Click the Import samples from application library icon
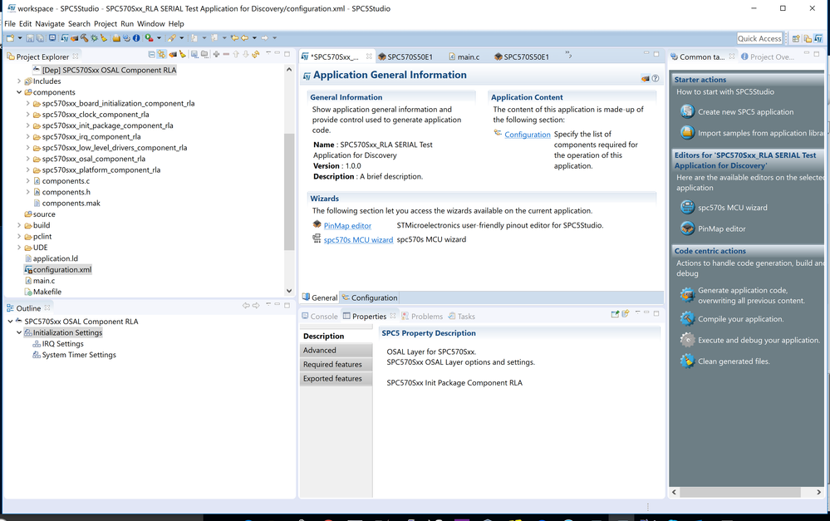The image size is (830, 521). (687, 132)
